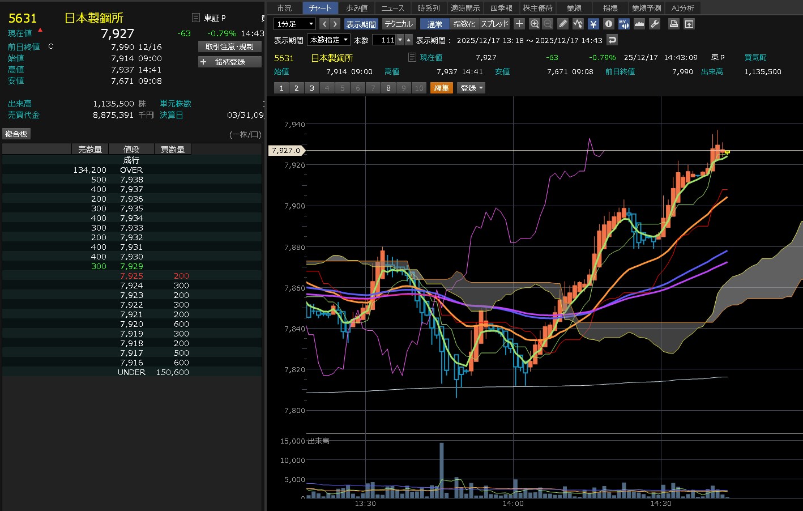The image size is (803, 511).
Task: Click the pop-out window icon
Action: coord(689,24)
